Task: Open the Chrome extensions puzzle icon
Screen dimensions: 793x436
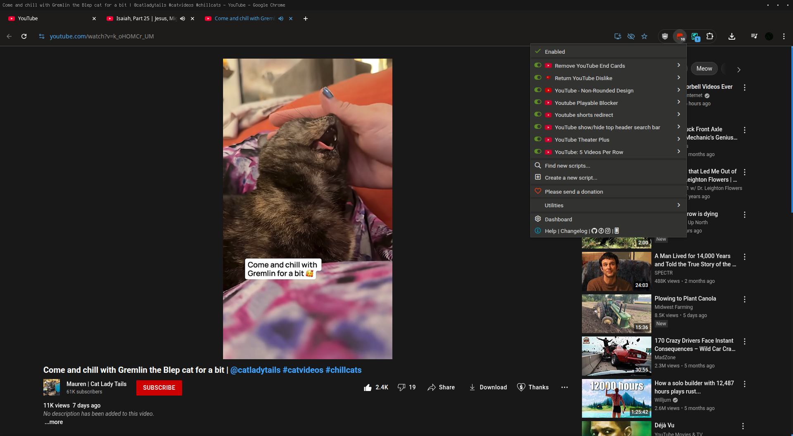Action: 710,36
